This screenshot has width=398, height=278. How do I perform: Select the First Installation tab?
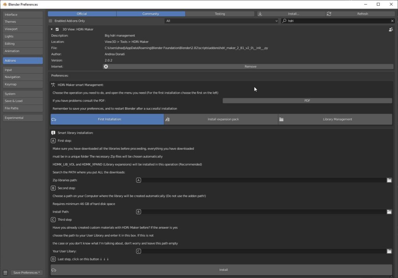tap(107, 119)
